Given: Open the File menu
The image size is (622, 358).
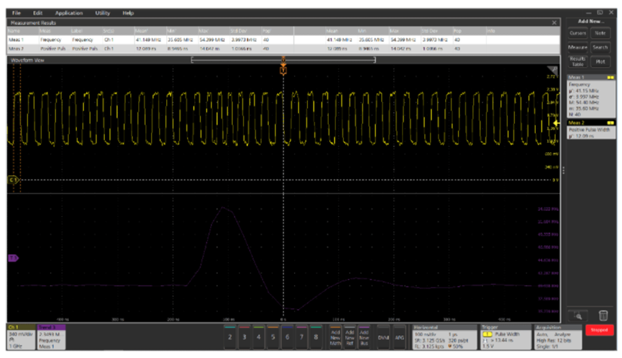Looking at the screenshot, I should pos(16,13).
